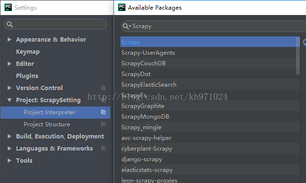Expand the Build, Execution, Deployment section

(9, 136)
